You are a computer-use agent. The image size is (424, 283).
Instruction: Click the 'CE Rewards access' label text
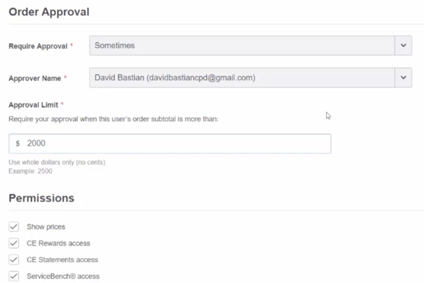[58, 244]
